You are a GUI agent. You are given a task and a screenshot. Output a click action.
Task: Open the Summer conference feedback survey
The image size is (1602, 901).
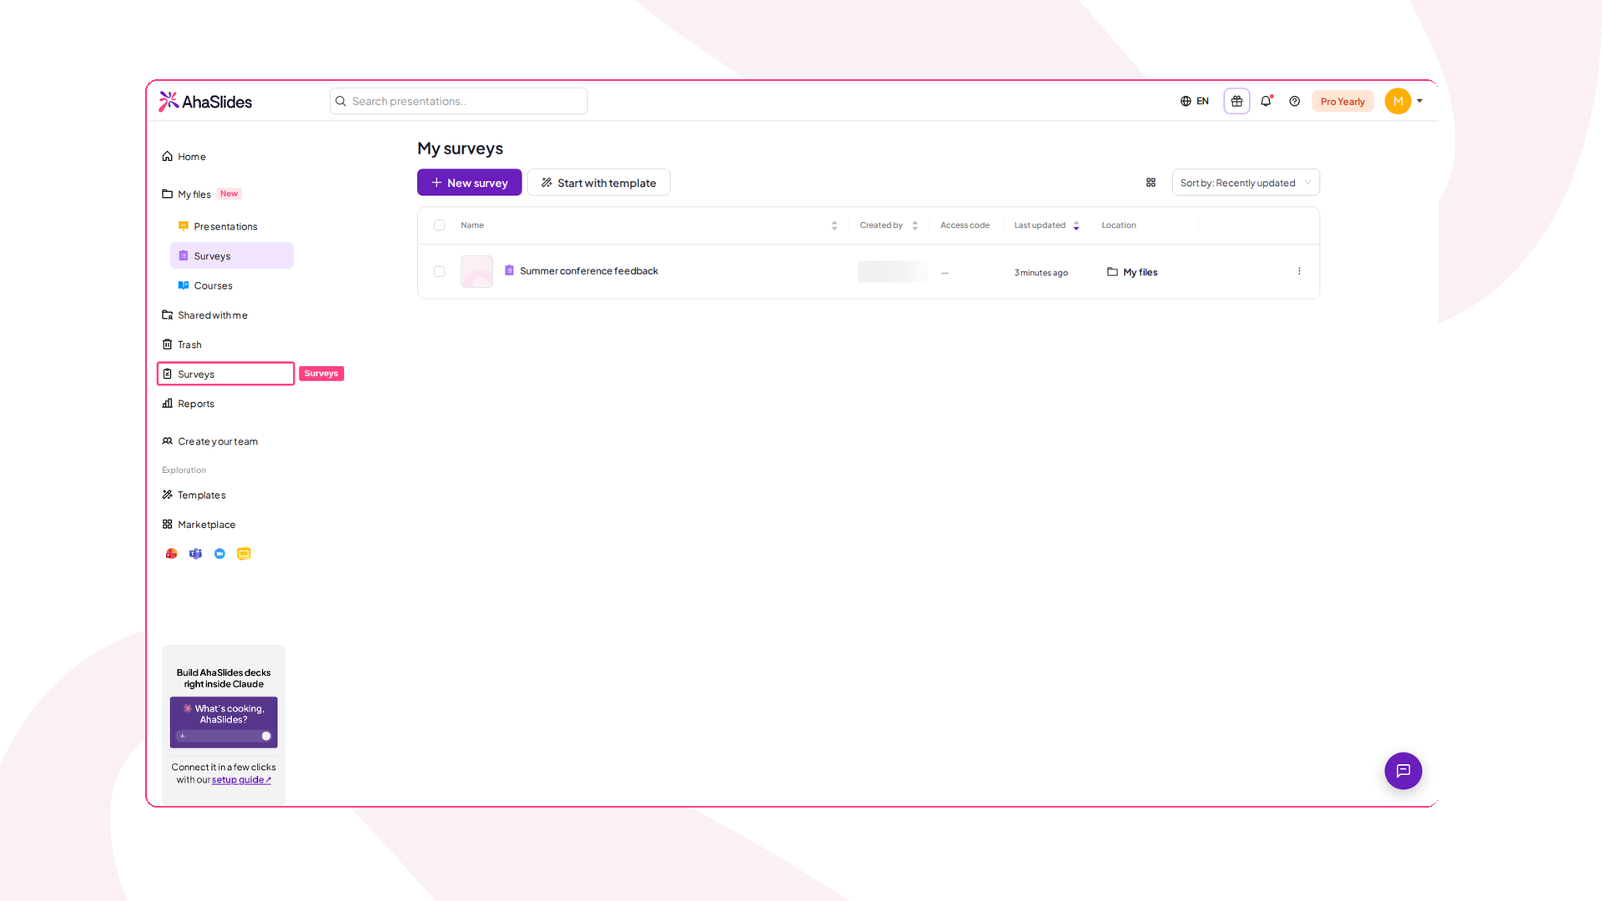click(589, 271)
